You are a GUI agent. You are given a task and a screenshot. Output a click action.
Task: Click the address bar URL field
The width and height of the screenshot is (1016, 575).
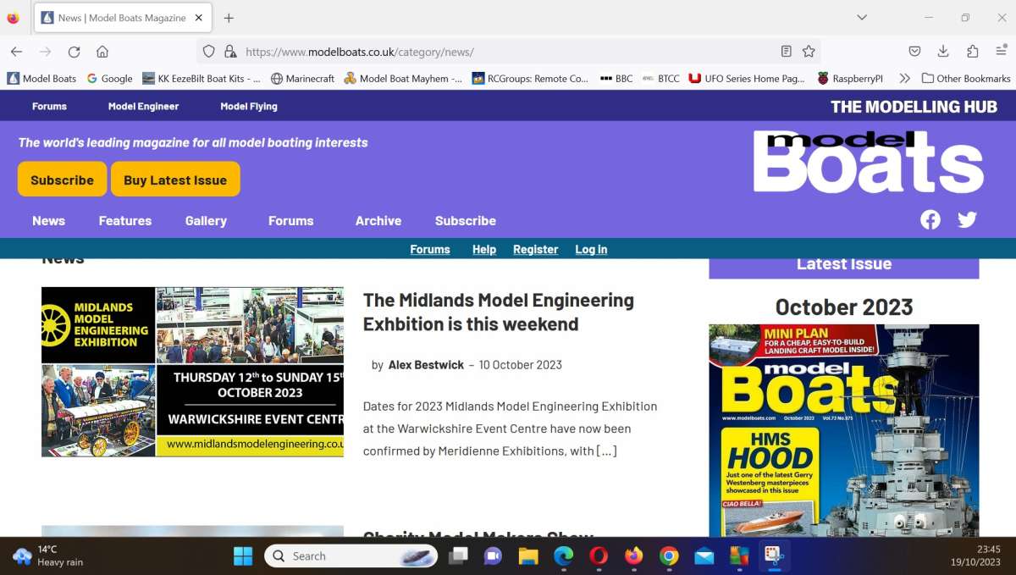(x=508, y=52)
